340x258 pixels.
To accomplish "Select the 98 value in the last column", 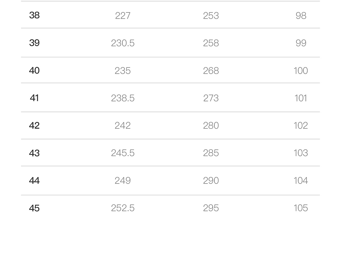I will point(301,16).
